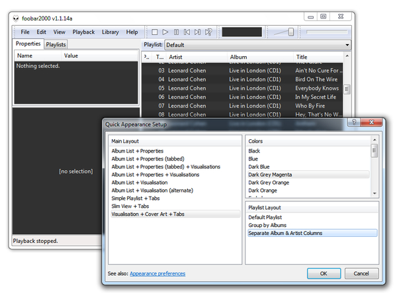Open the Playback menu
The width and height of the screenshot is (397, 293).
pos(83,32)
